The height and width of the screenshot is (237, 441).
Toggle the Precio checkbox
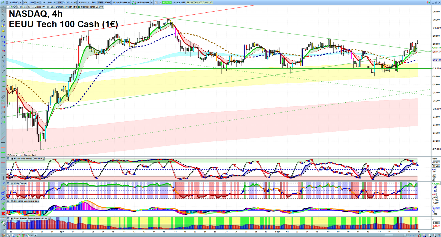tap(18, 7)
